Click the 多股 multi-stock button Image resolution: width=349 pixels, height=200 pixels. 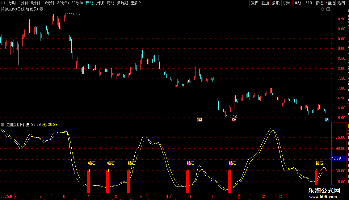point(276,3)
